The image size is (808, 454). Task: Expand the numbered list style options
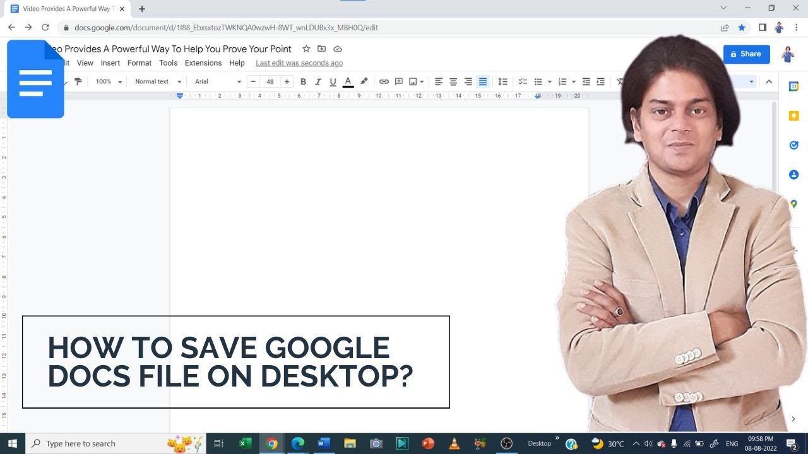point(573,81)
